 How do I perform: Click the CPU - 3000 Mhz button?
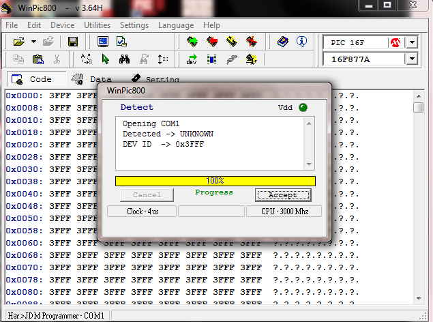pyautogui.click(x=284, y=211)
